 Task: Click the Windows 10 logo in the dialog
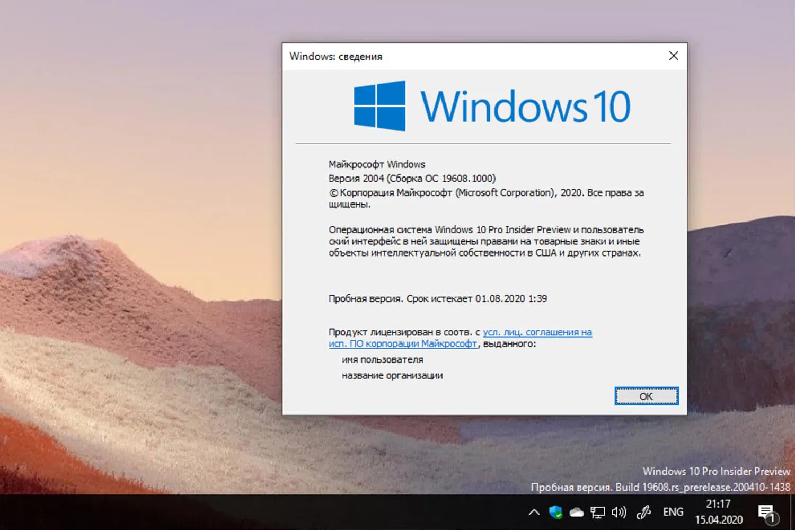(x=490, y=106)
